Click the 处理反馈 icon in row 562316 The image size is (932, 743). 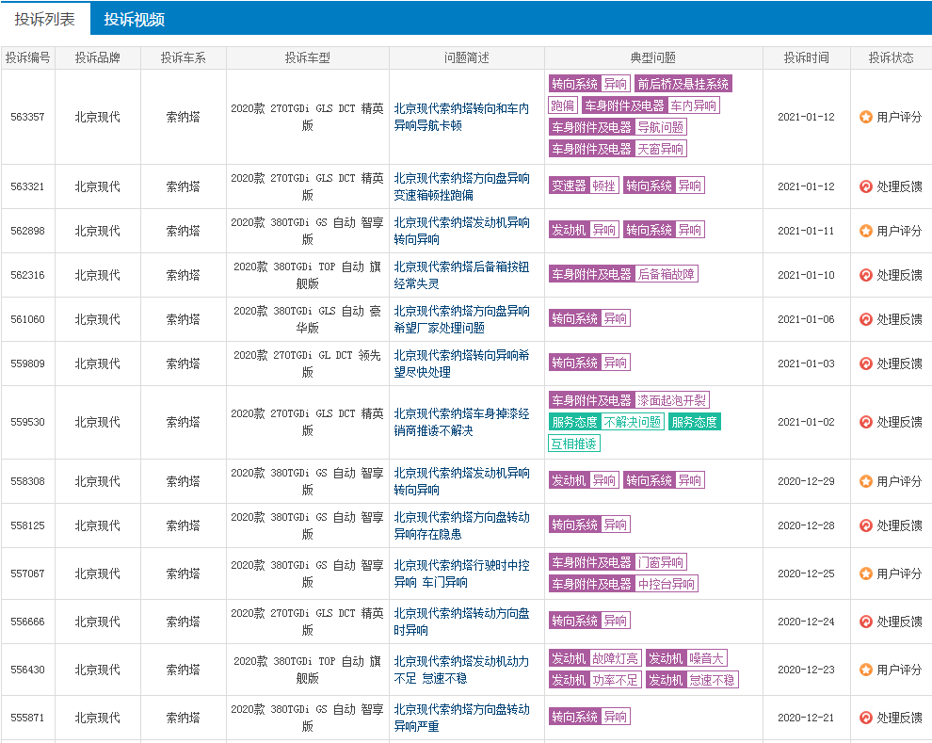(866, 275)
